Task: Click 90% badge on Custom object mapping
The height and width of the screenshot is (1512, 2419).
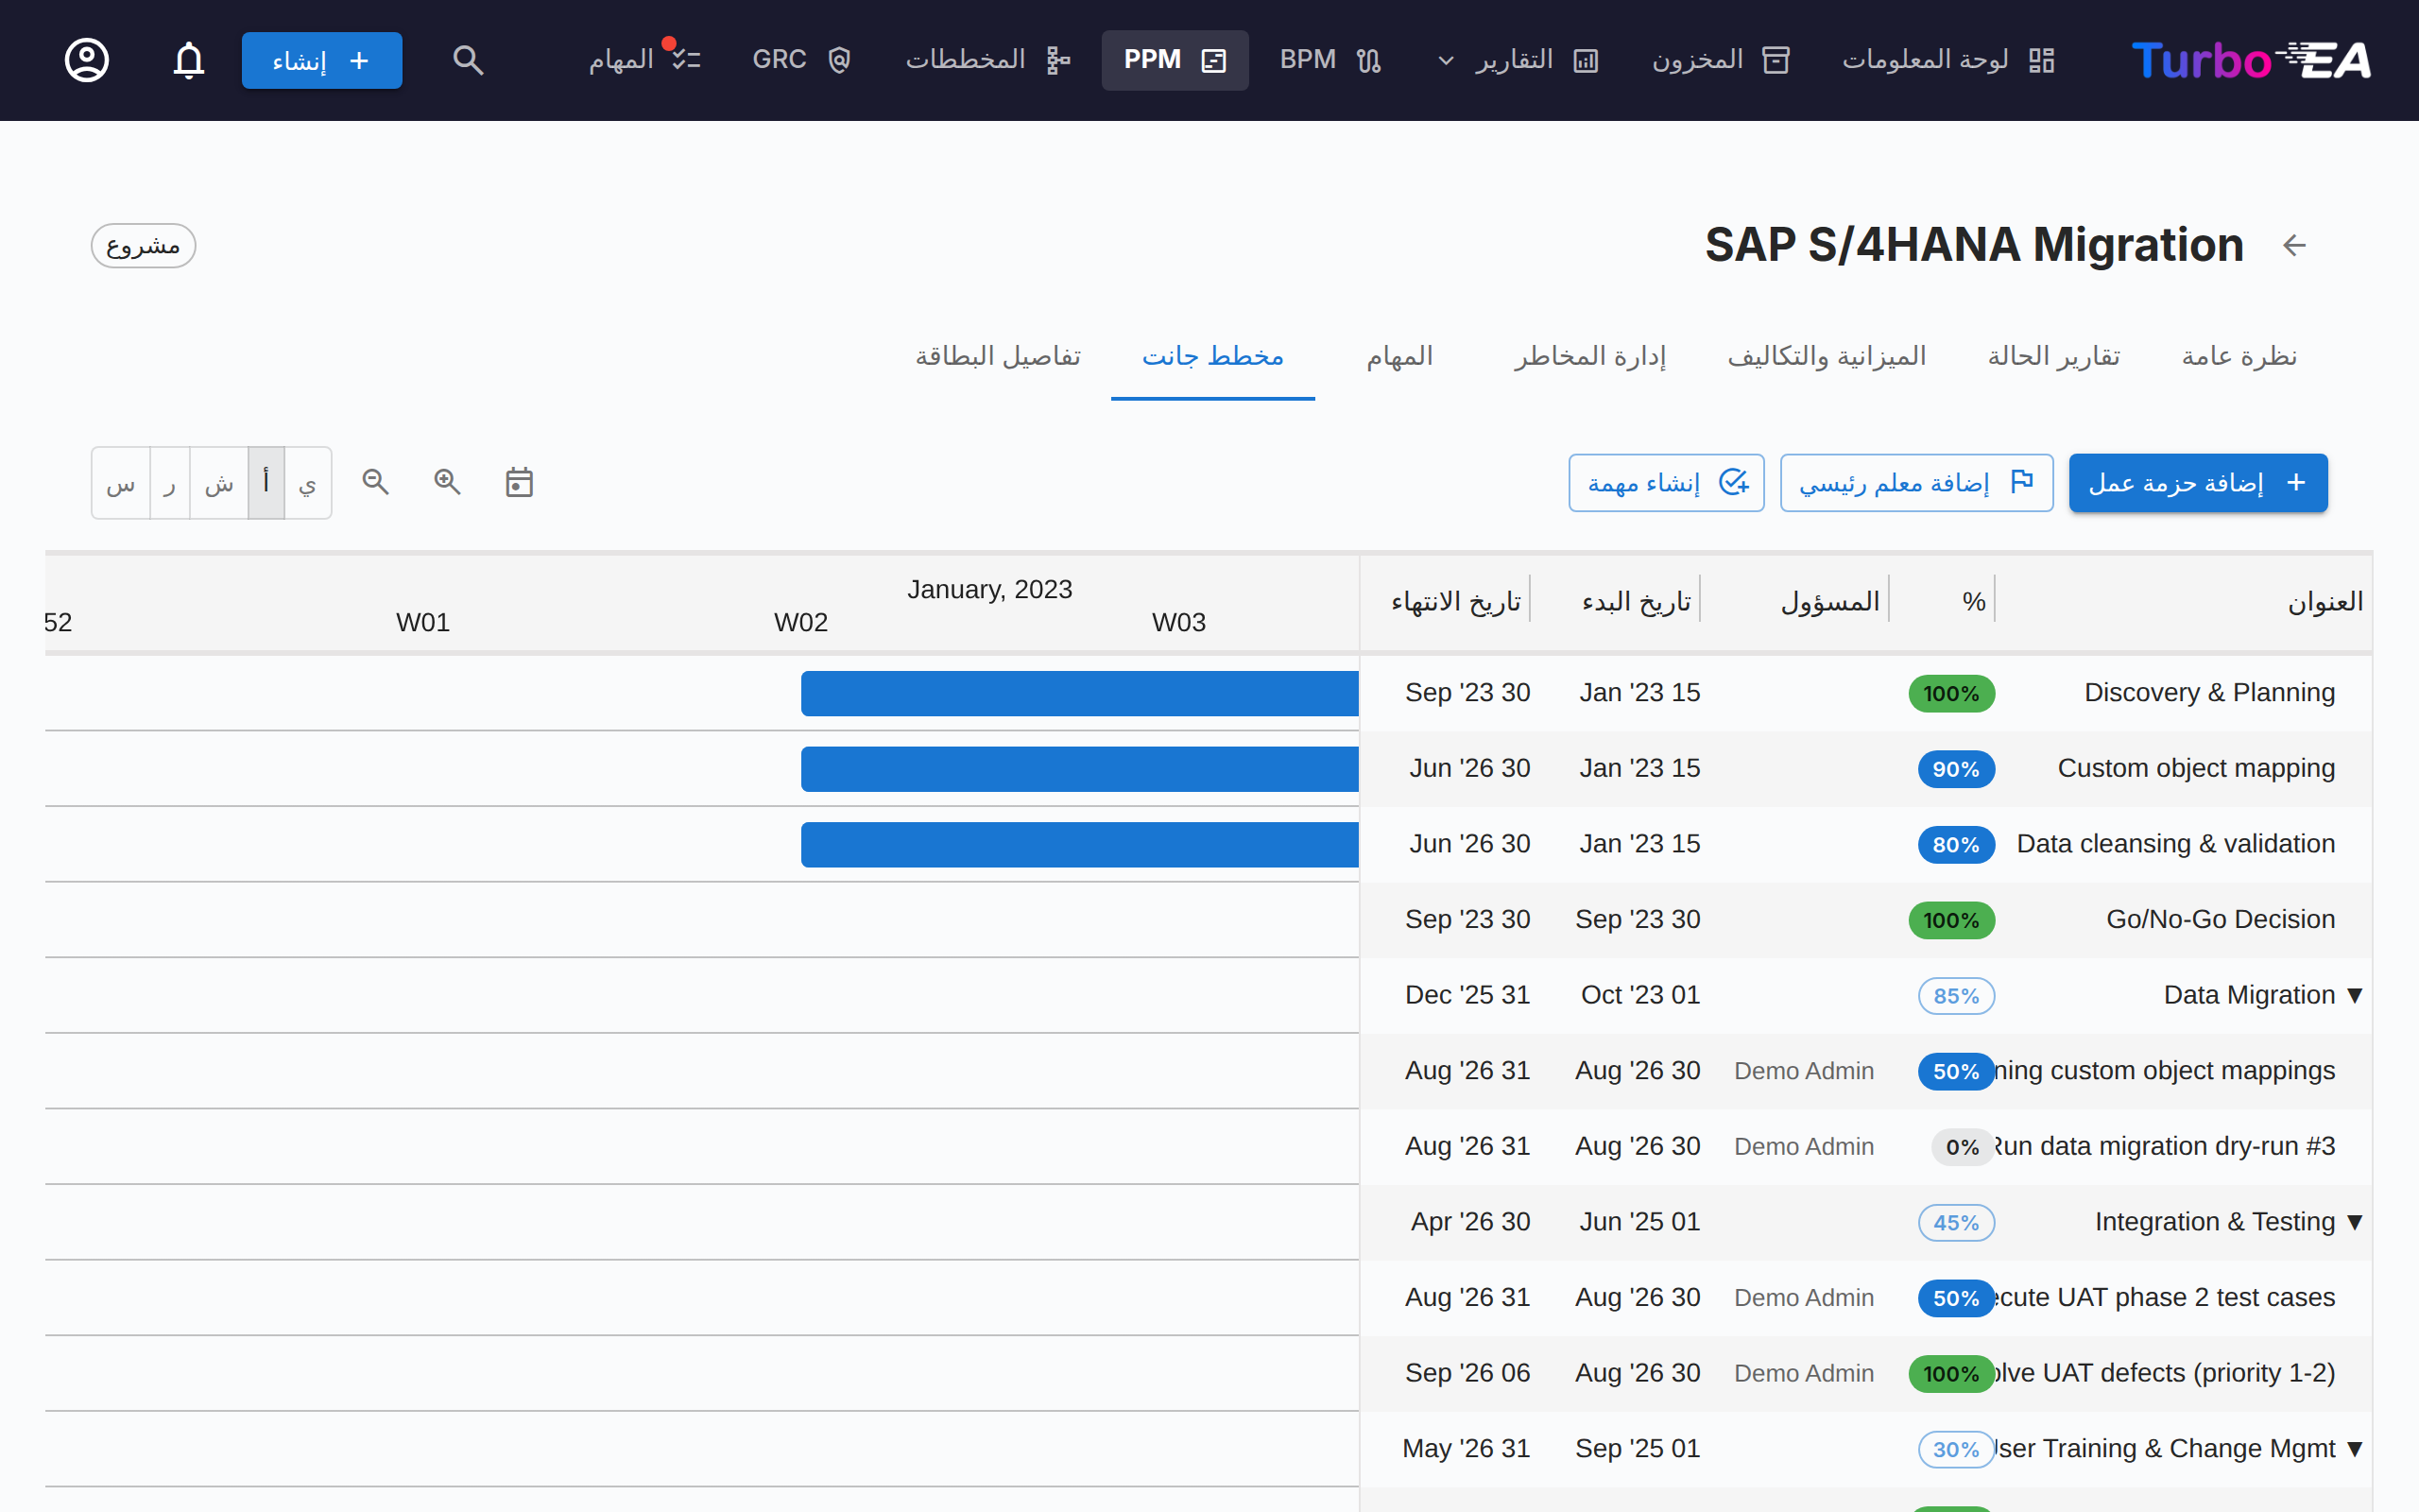Action: point(1956,769)
